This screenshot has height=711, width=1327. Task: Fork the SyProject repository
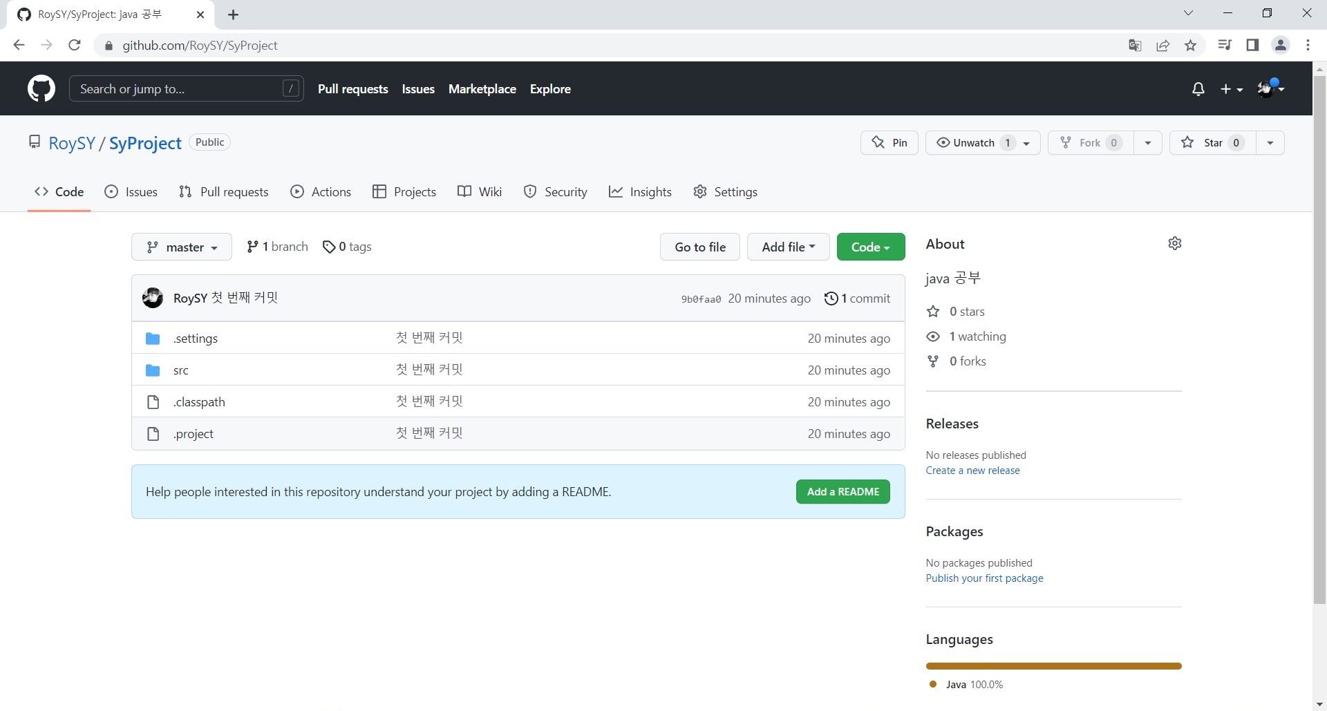(1091, 143)
